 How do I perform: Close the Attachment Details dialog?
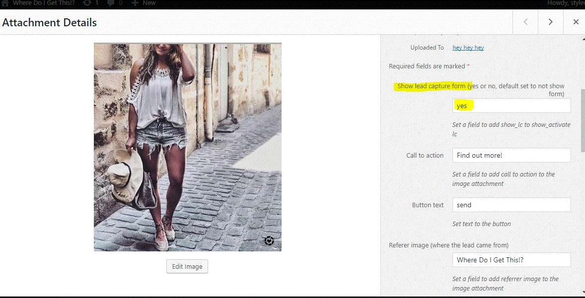(576, 22)
